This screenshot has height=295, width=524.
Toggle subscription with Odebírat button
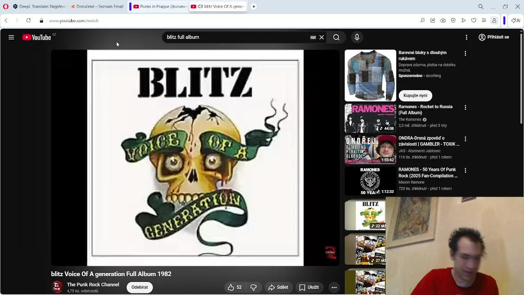[x=140, y=287]
